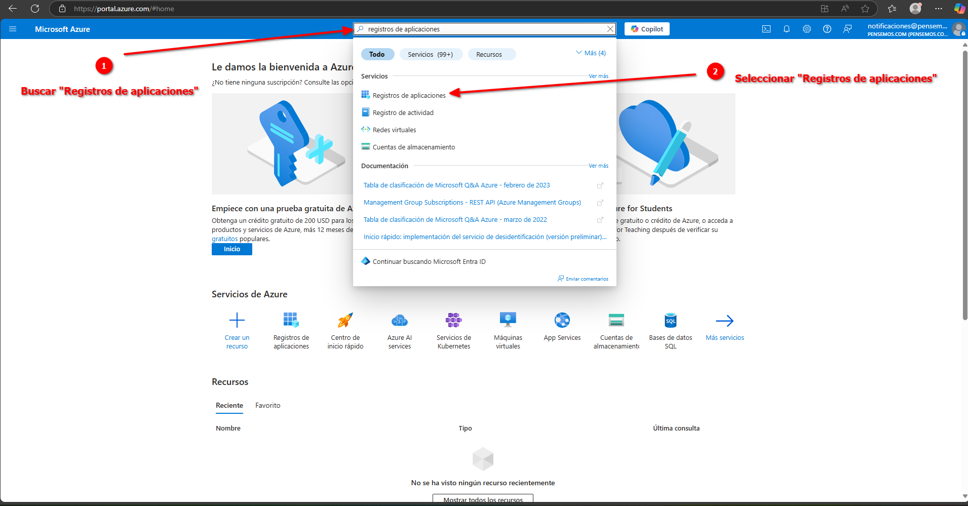Viewport: 968px width, 506px height.
Task: Open the portal settings gear
Action: [x=807, y=29]
